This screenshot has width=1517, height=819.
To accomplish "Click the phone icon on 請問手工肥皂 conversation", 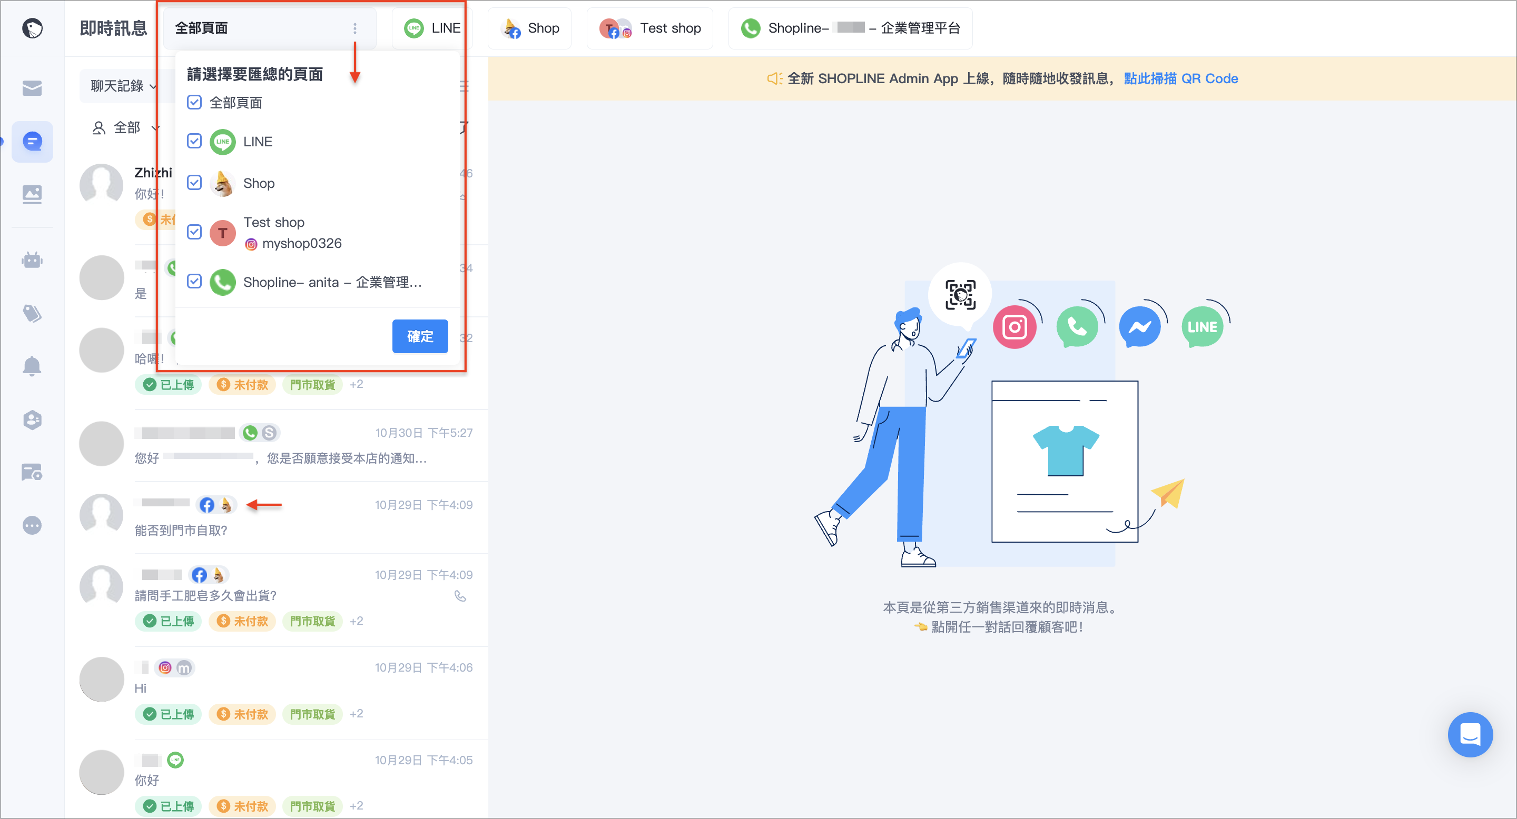I will [460, 596].
